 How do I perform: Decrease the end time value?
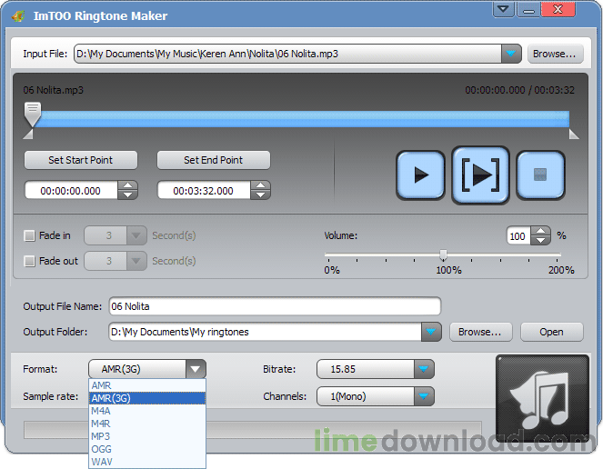point(260,195)
